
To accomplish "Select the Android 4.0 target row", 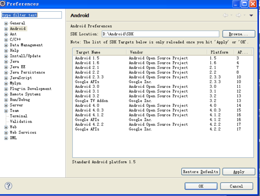I will 163,106.
